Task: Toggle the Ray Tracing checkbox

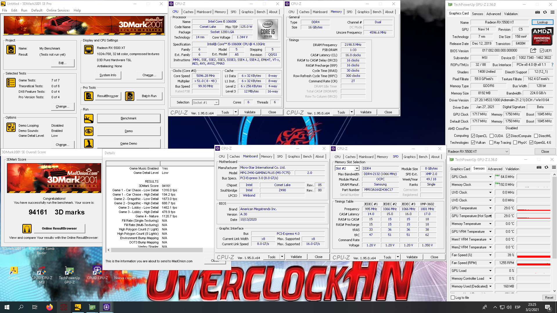Action: [x=491, y=143]
